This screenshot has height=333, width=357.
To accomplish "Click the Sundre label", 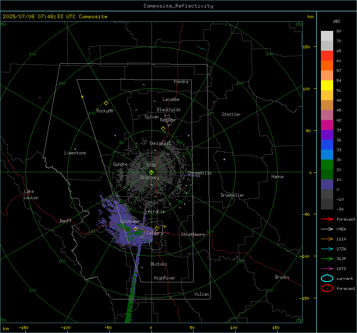I will tap(120, 164).
